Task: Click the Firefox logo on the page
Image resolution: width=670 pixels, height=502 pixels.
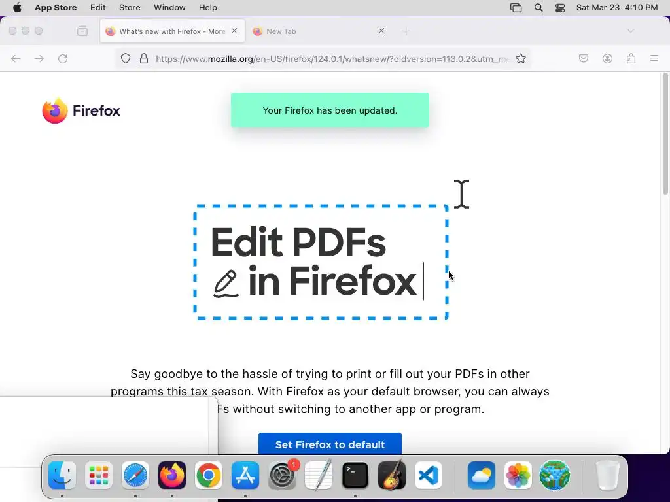Action: [x=81, y=110]
